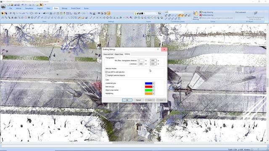Click the highlighted arrow pointer in quick access toolbar
This screenshot has width=269, height=151.
[41, 5]
